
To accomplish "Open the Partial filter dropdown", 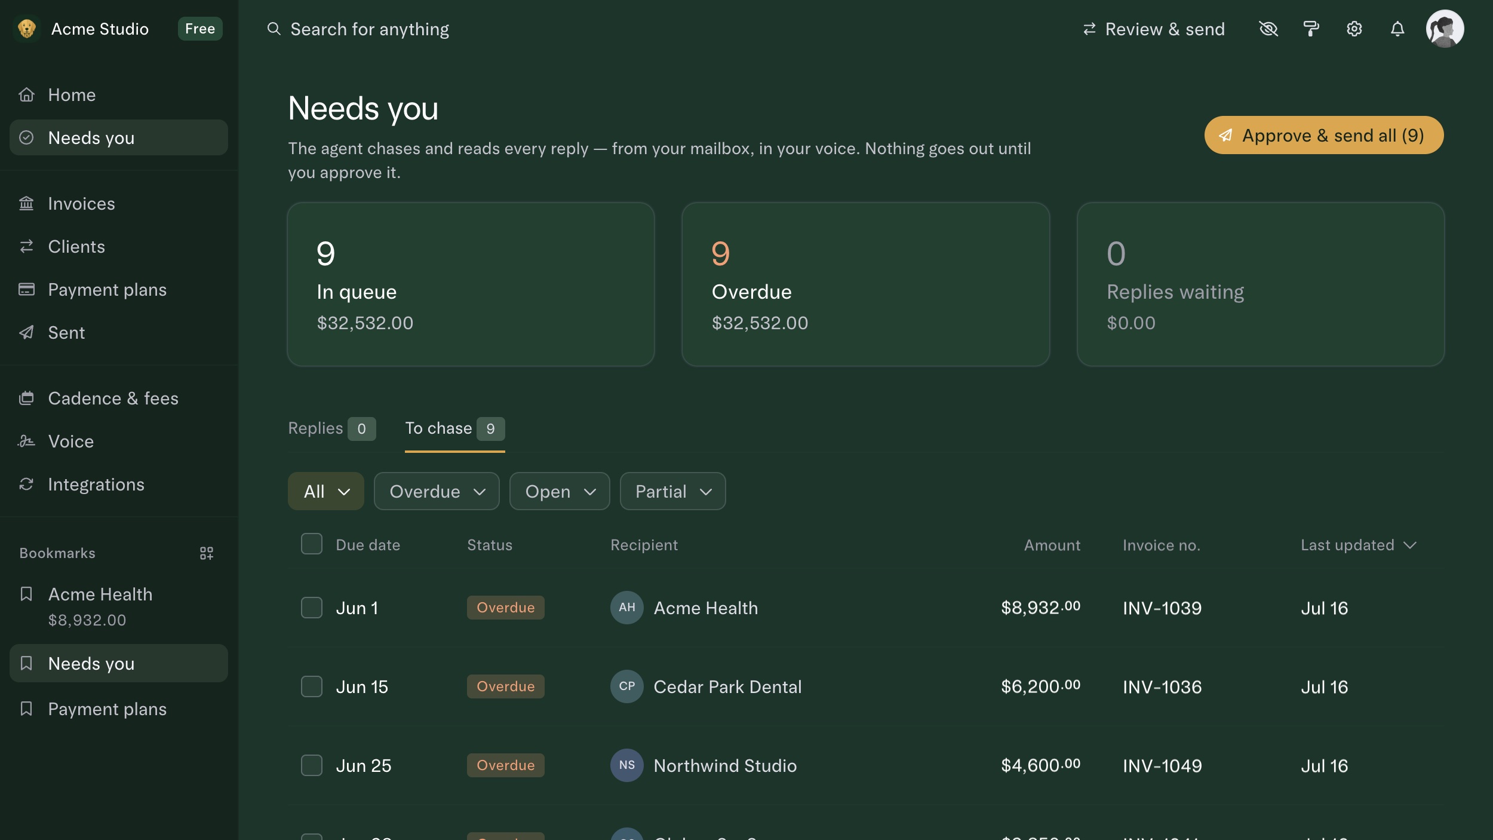I will (x=673, y=492).
